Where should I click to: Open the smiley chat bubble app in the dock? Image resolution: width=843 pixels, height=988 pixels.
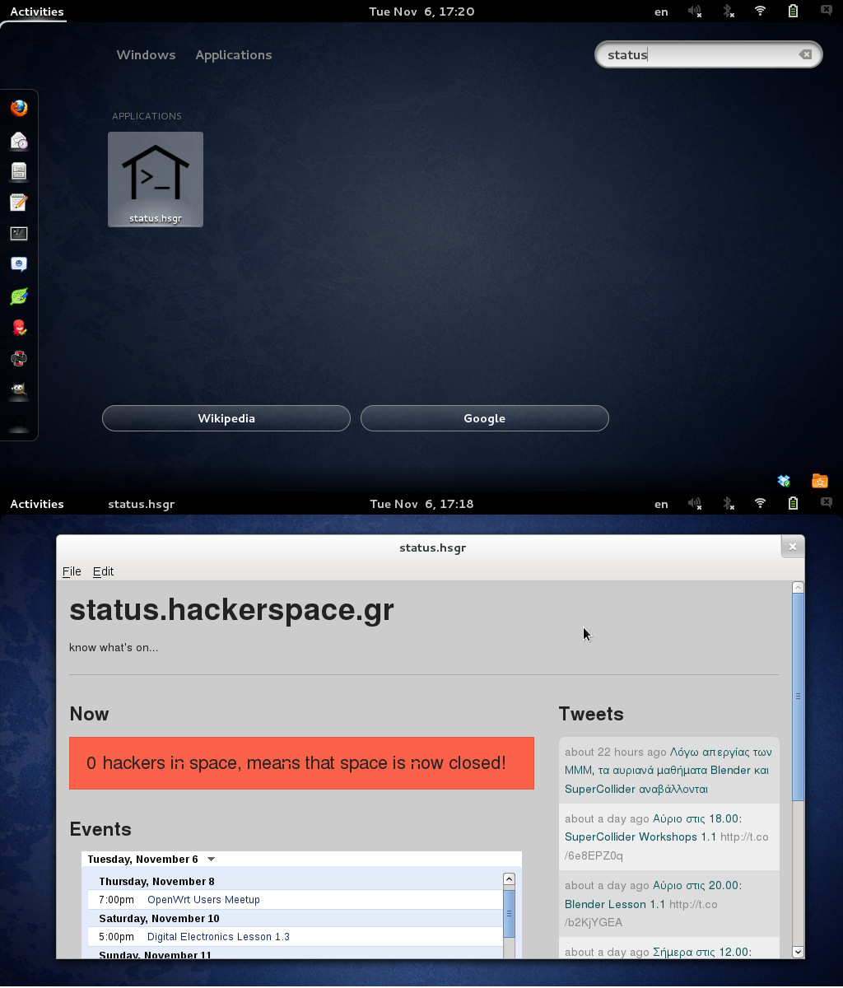[19, 264]
